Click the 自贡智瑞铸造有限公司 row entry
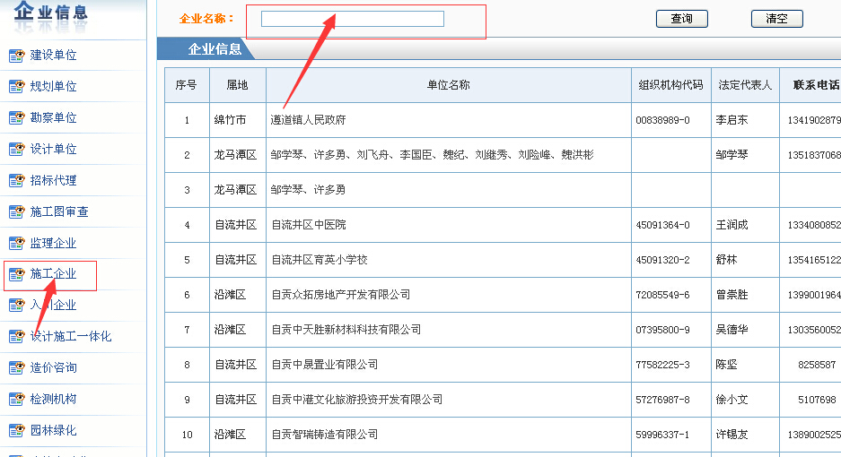This screenshot has height=457, width=841. 324,435
